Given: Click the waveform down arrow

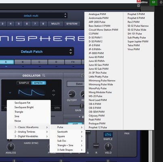Looking at the screenshot, I should coord(53,95).
